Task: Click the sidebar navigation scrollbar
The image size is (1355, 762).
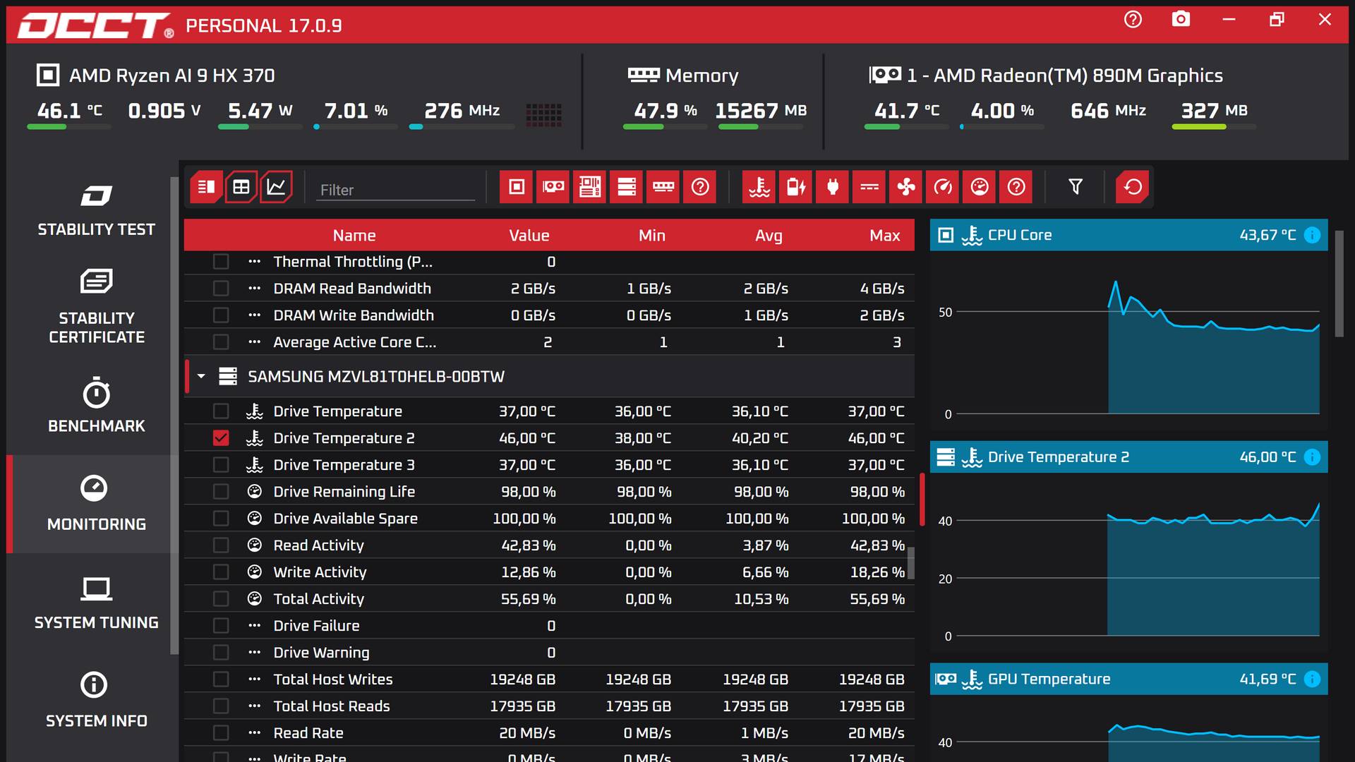Action: tap(174, 415)
